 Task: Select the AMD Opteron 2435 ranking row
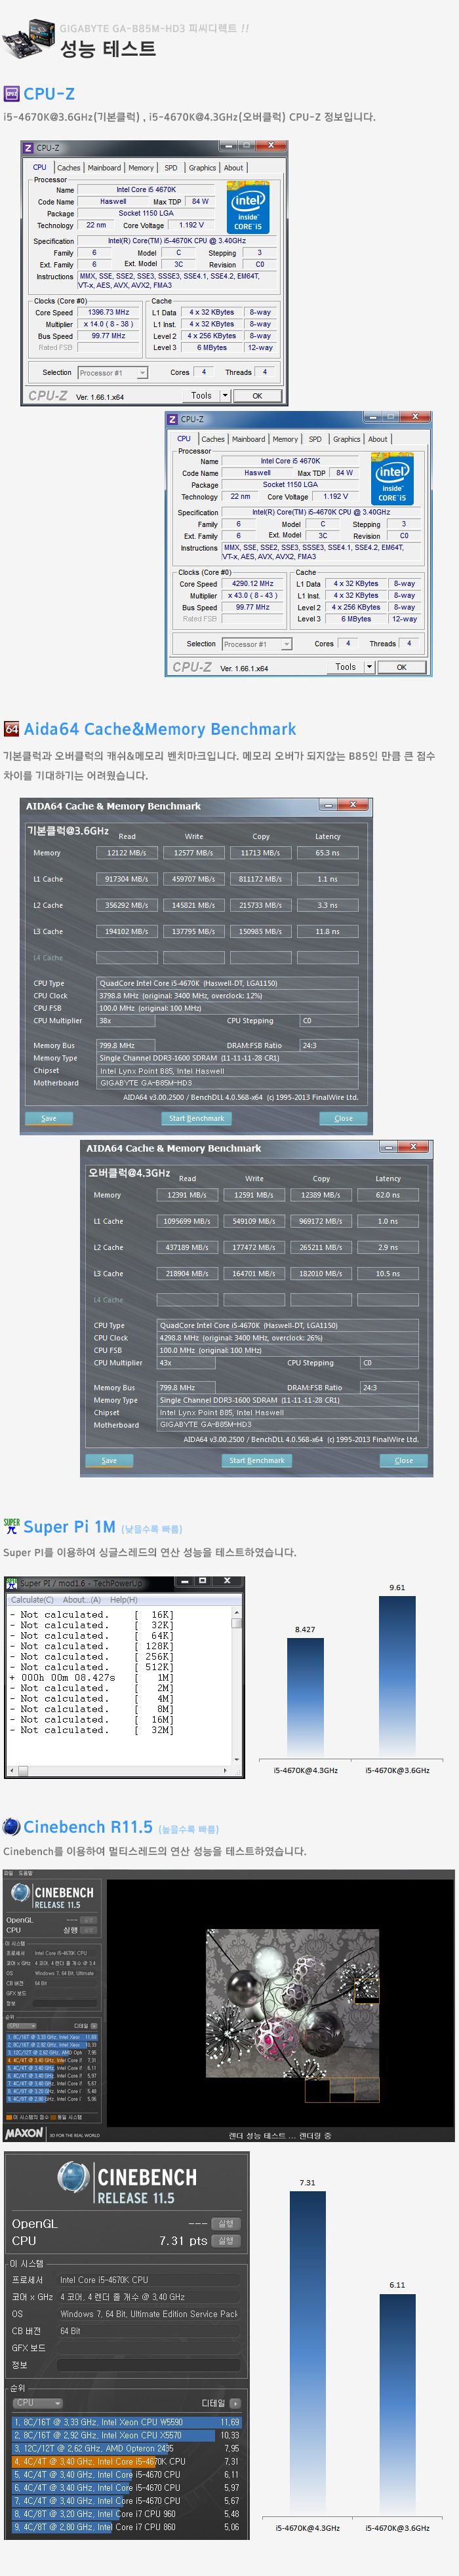pos(126,2448)
